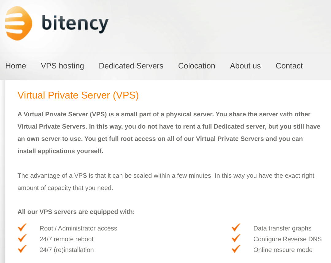Image resolution: width=331 pixels, height=263 pixels.
Task: Click the checkmark beside 24/7 (re)installation
Action: 22,249
